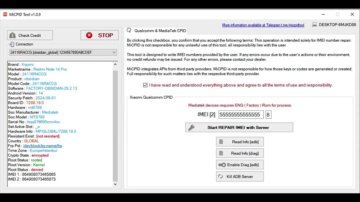The width and height of the screenshot is (360, 202).
Task: Start REPAIR IMEI with Server
Action: pyautogui.click(x=239, y=127)
